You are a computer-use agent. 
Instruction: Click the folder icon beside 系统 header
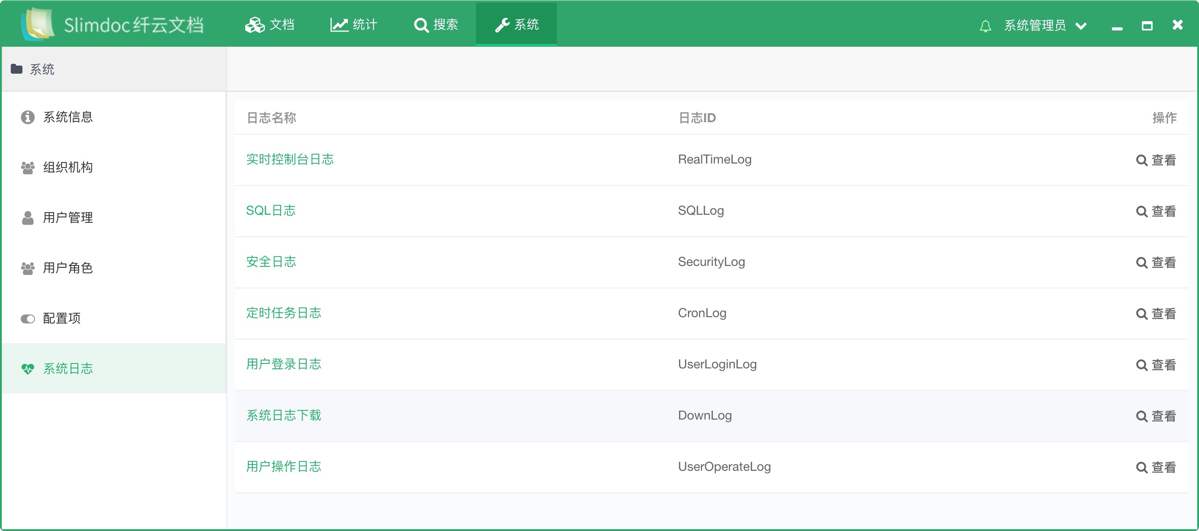coord(17,69)
